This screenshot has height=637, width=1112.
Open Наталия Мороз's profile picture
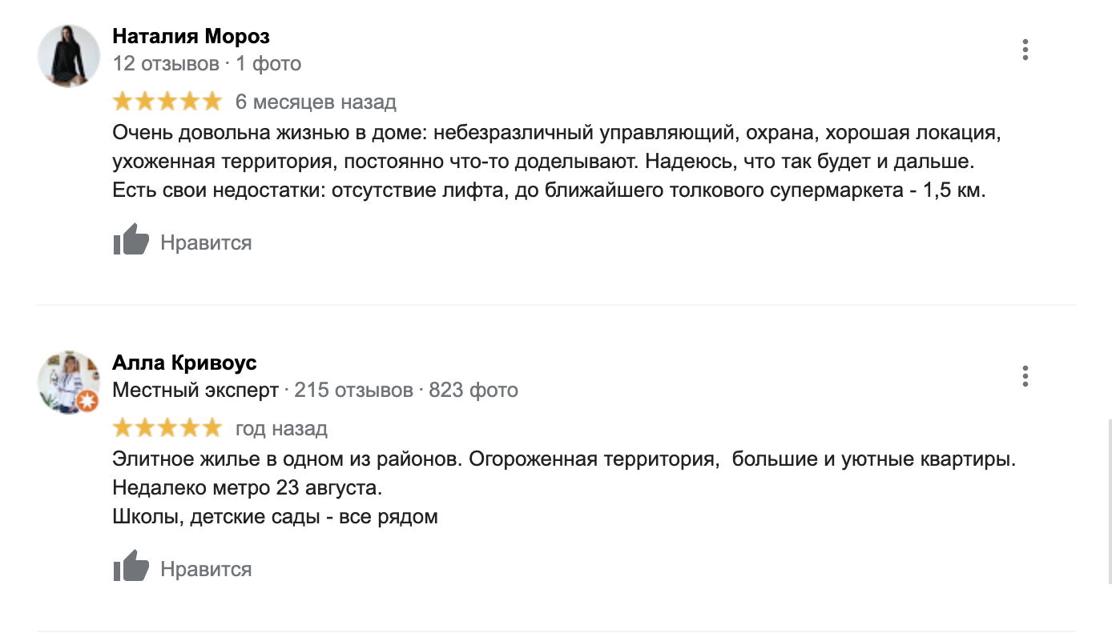69,56
